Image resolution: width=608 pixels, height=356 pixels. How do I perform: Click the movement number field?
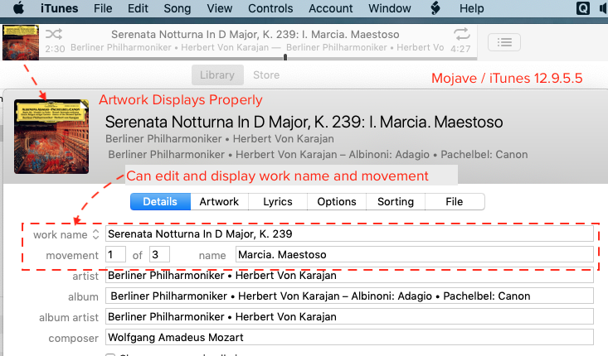coord(115,255)
